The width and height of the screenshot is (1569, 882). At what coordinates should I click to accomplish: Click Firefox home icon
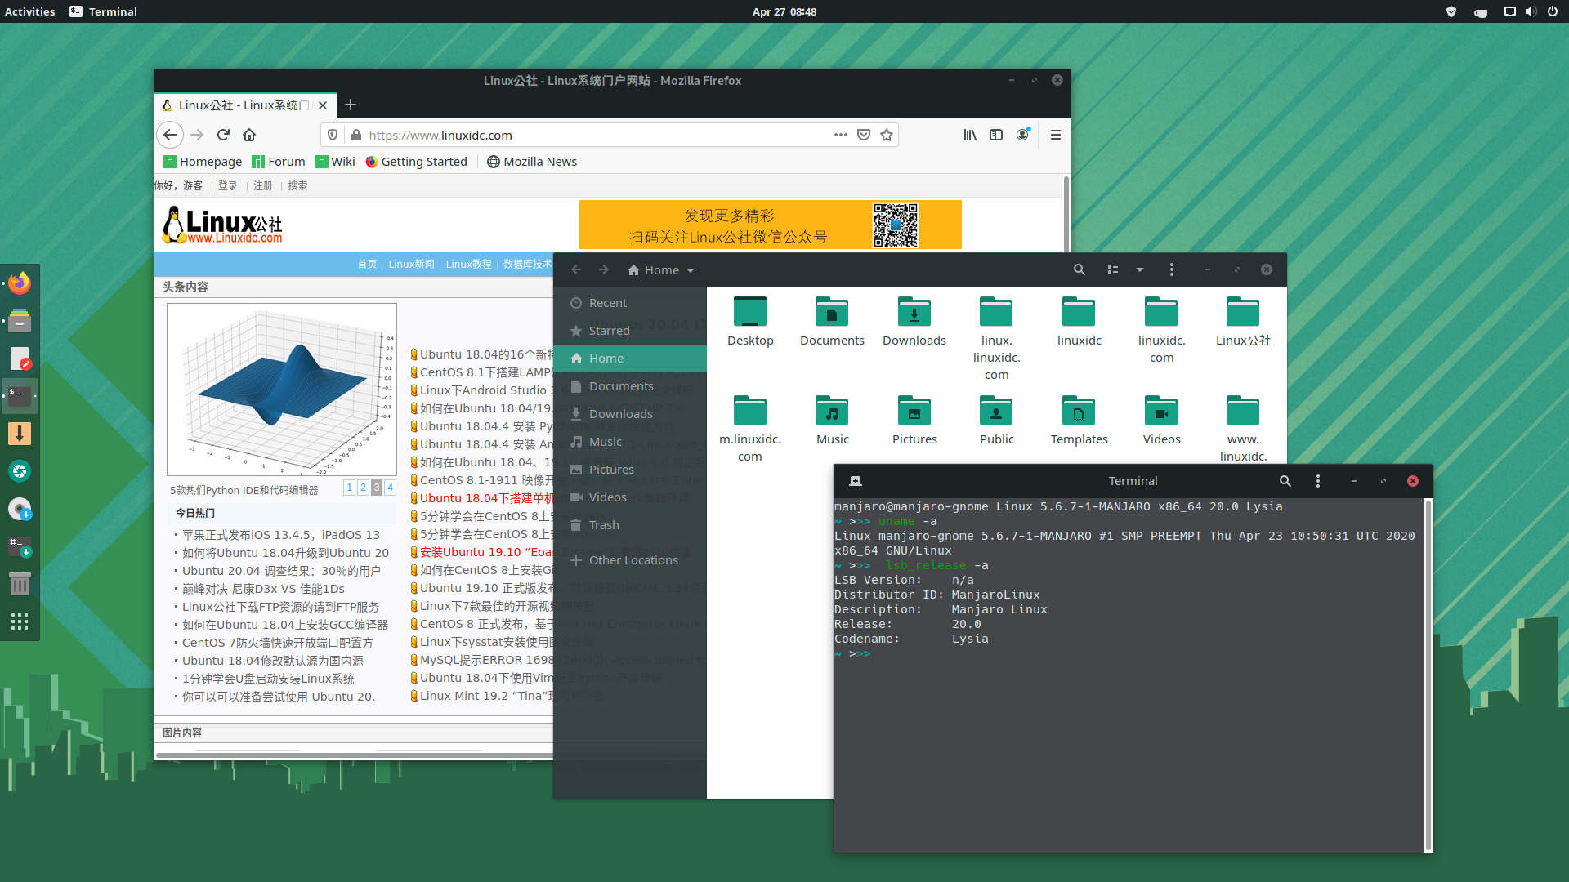[x=249, y=135]
